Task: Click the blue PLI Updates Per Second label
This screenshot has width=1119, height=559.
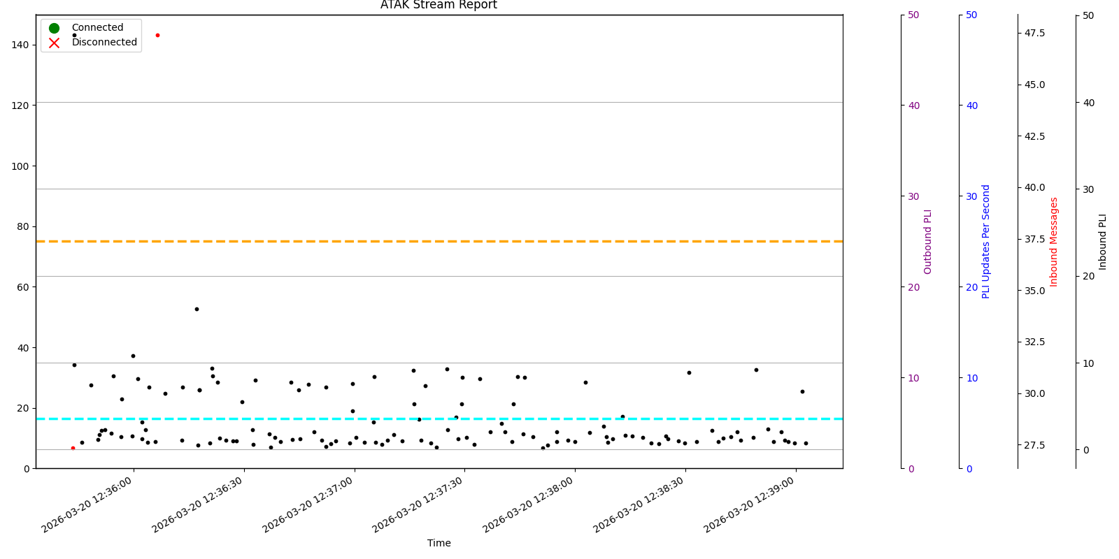Action: point(986,241)
